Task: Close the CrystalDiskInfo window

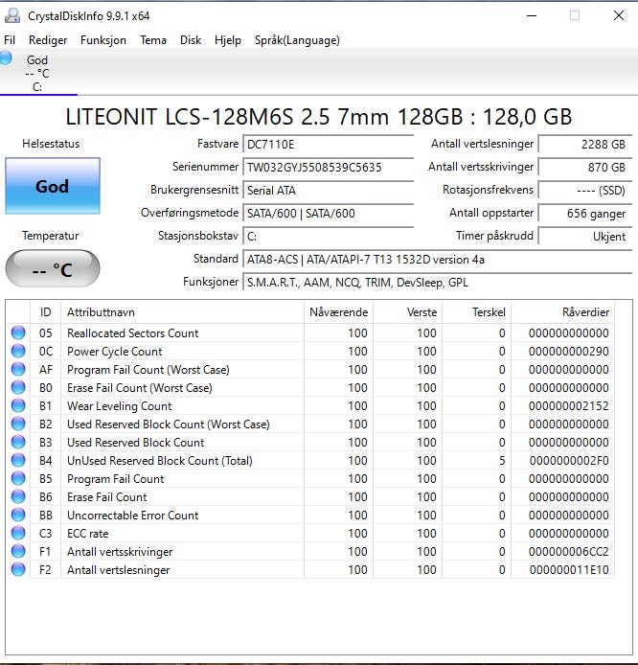Action: point(619,15)
